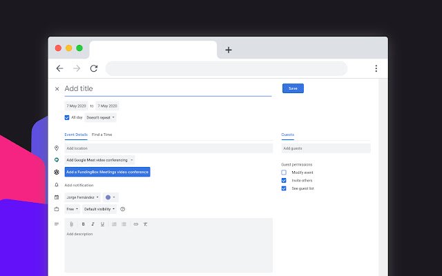Click the page vertical scrollbar

tap(383, 177)
